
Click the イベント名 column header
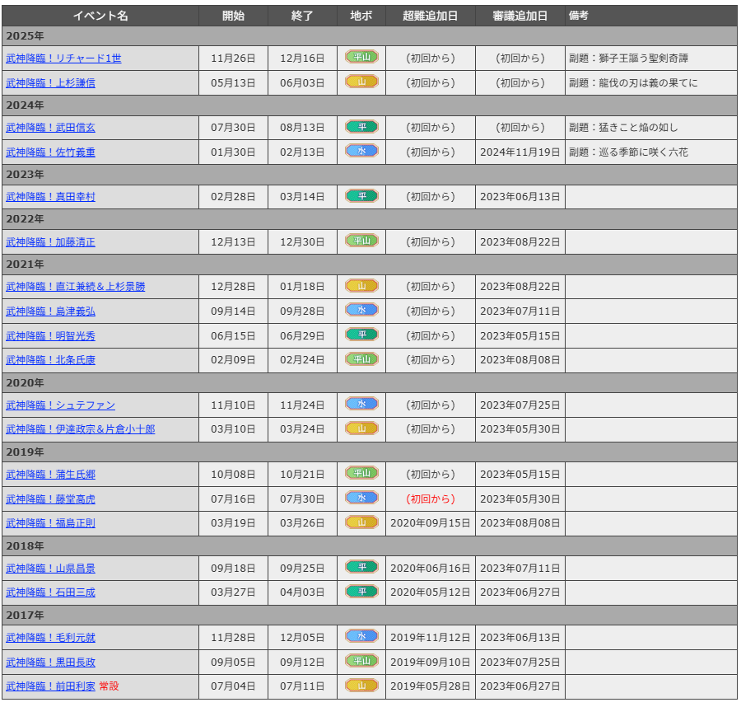tap(100, 16)
